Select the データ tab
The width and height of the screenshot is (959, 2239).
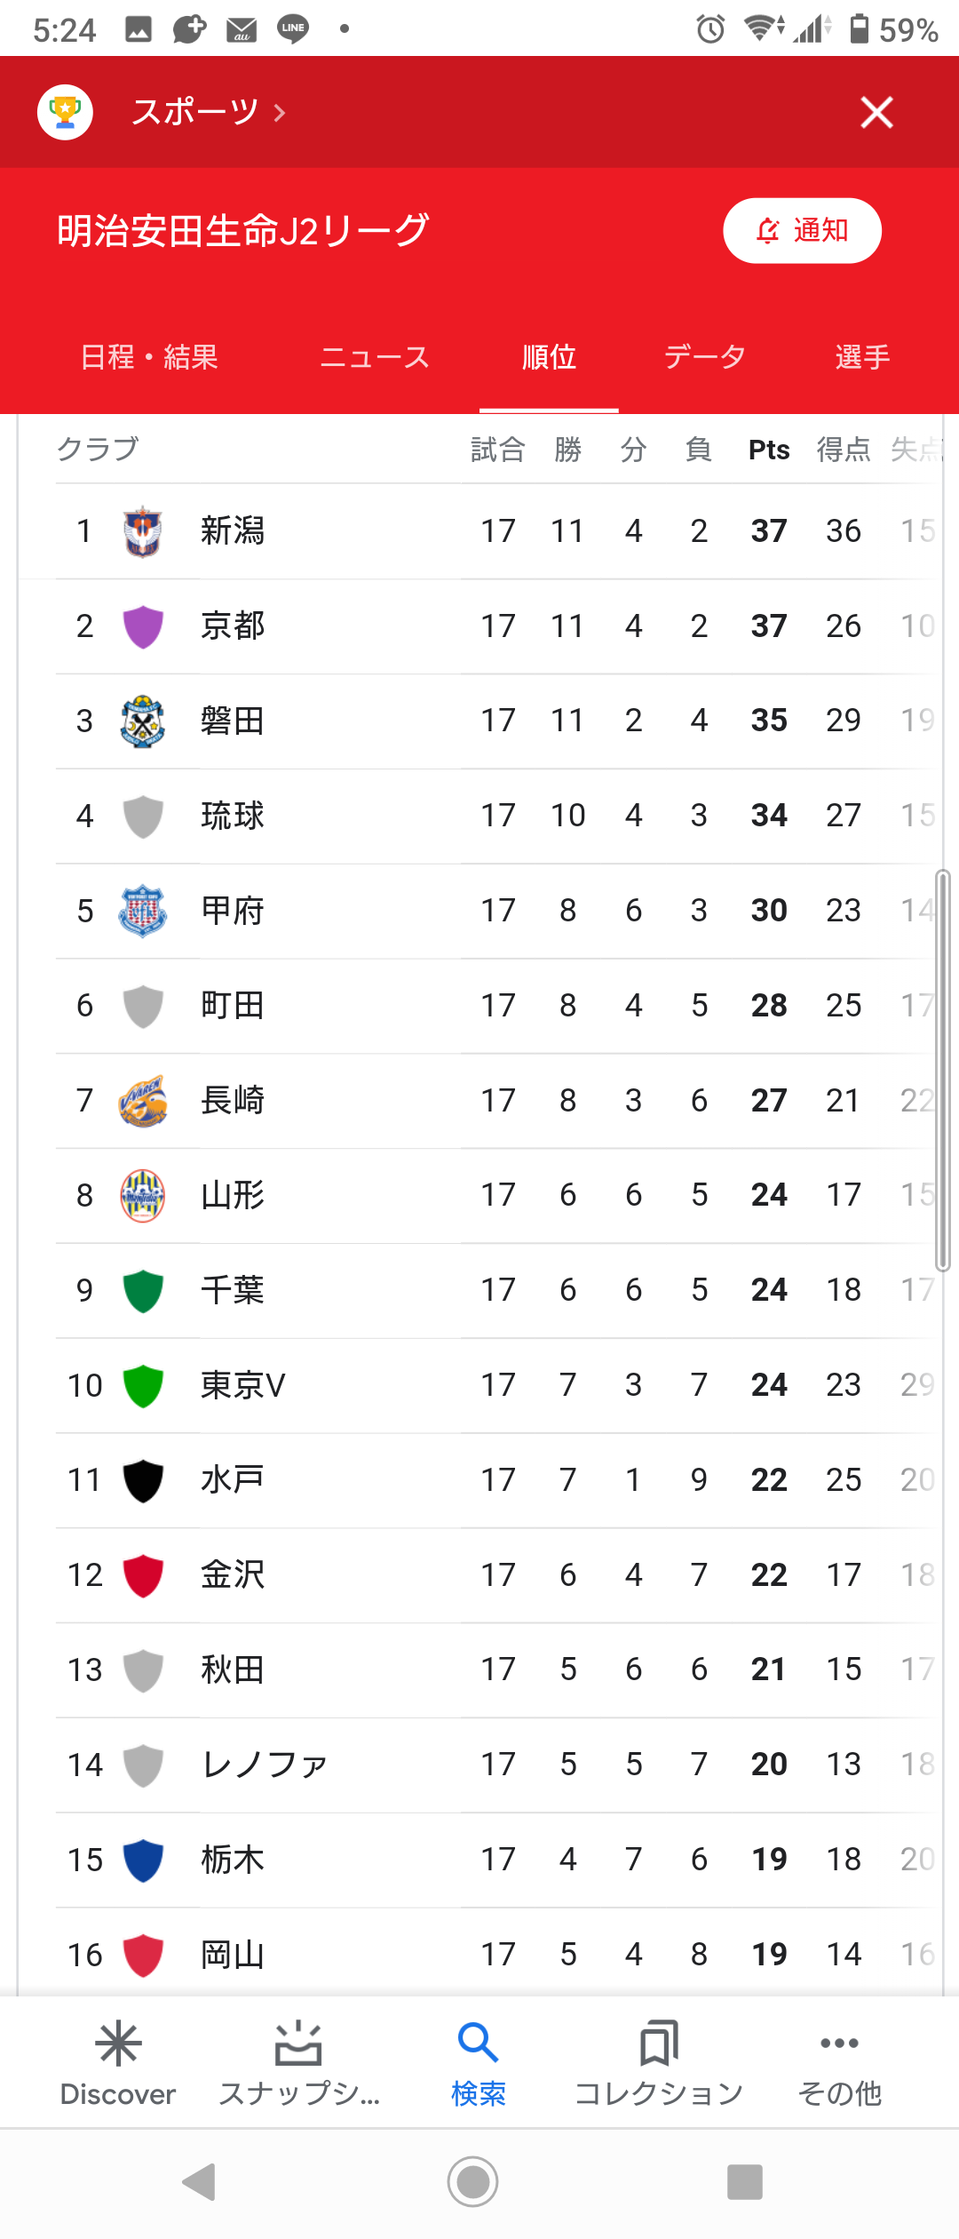tap(705, 357)
